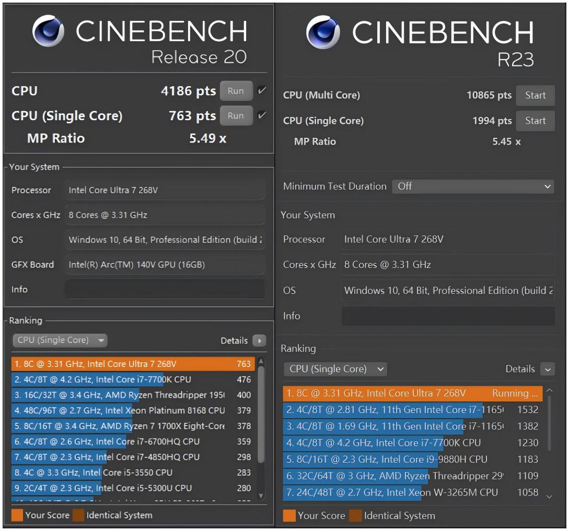Screen dimensions: 569x531
Task: Click the brown Identical System swatch in R23
Action: 356,516
